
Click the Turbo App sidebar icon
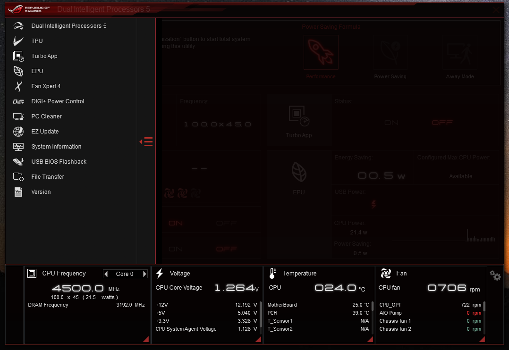(18, 56)
